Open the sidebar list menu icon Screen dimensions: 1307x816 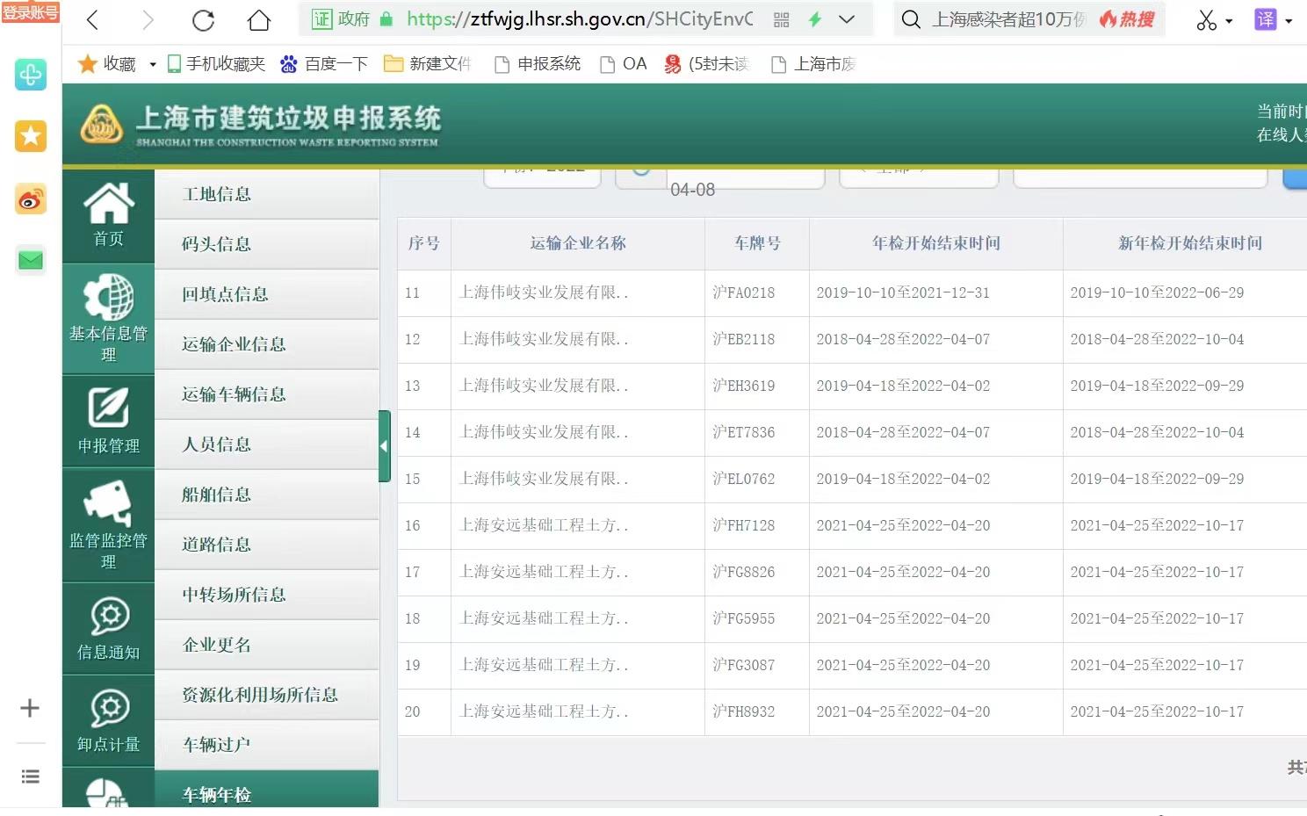pyautogui.click(x=30, y=776)
